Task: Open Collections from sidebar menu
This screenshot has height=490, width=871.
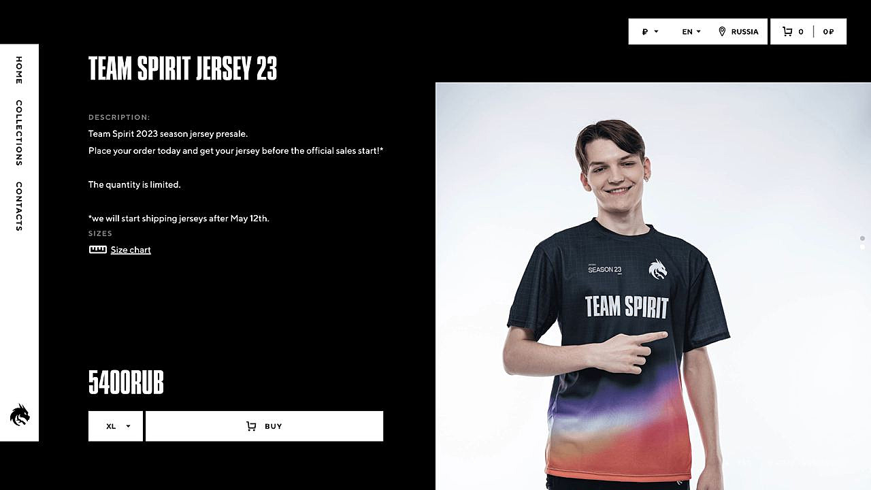Action: (x=19, y=133)
